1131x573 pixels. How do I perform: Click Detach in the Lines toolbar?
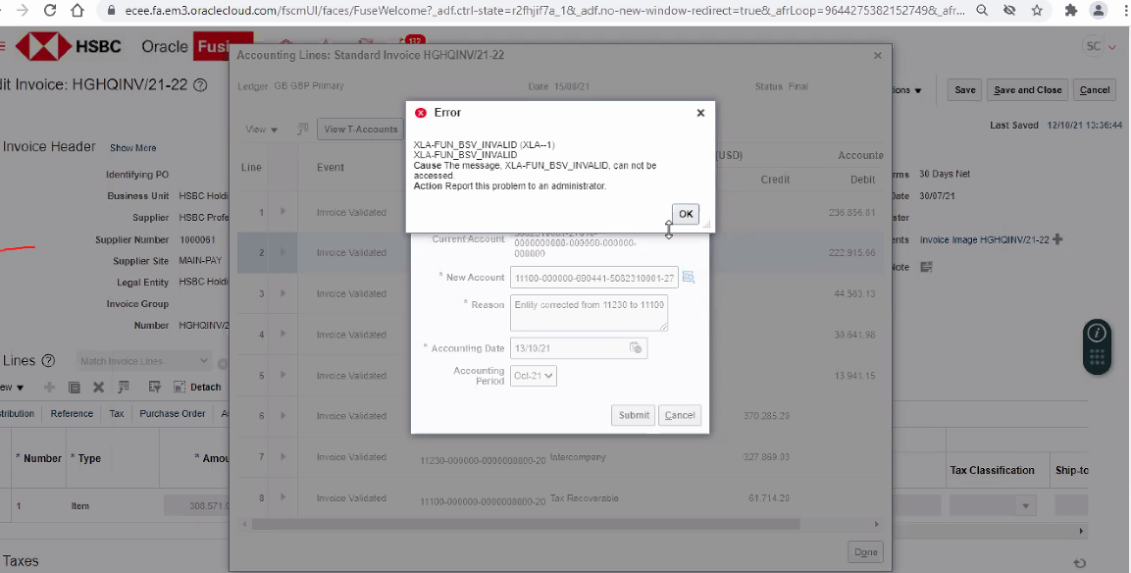tap(197, 388)
